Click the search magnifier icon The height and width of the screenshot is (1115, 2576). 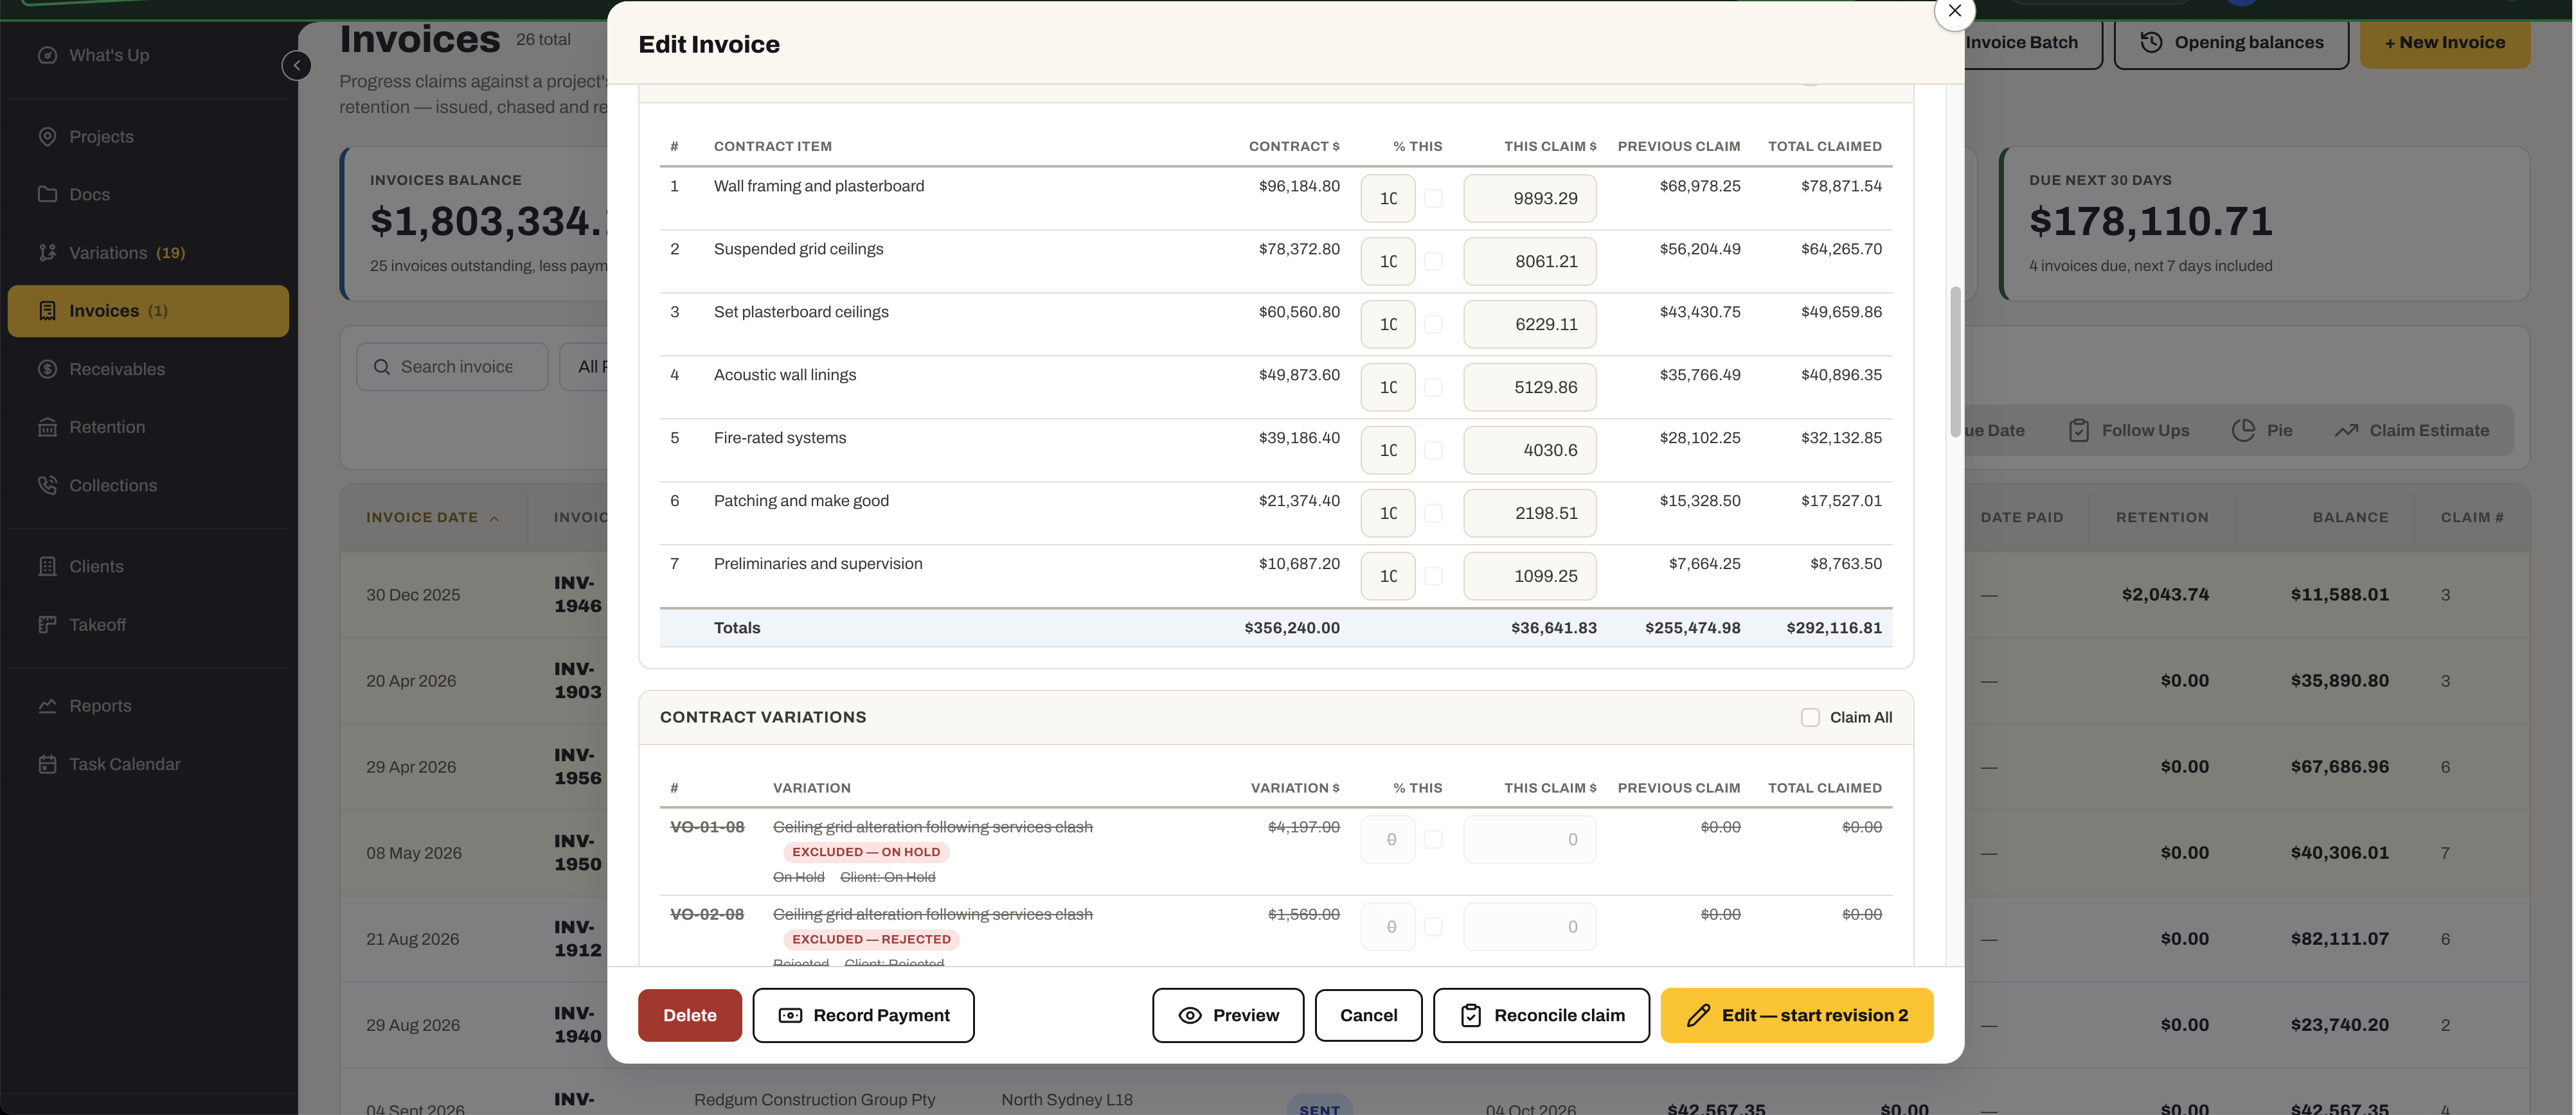click(x=382, y=367)
